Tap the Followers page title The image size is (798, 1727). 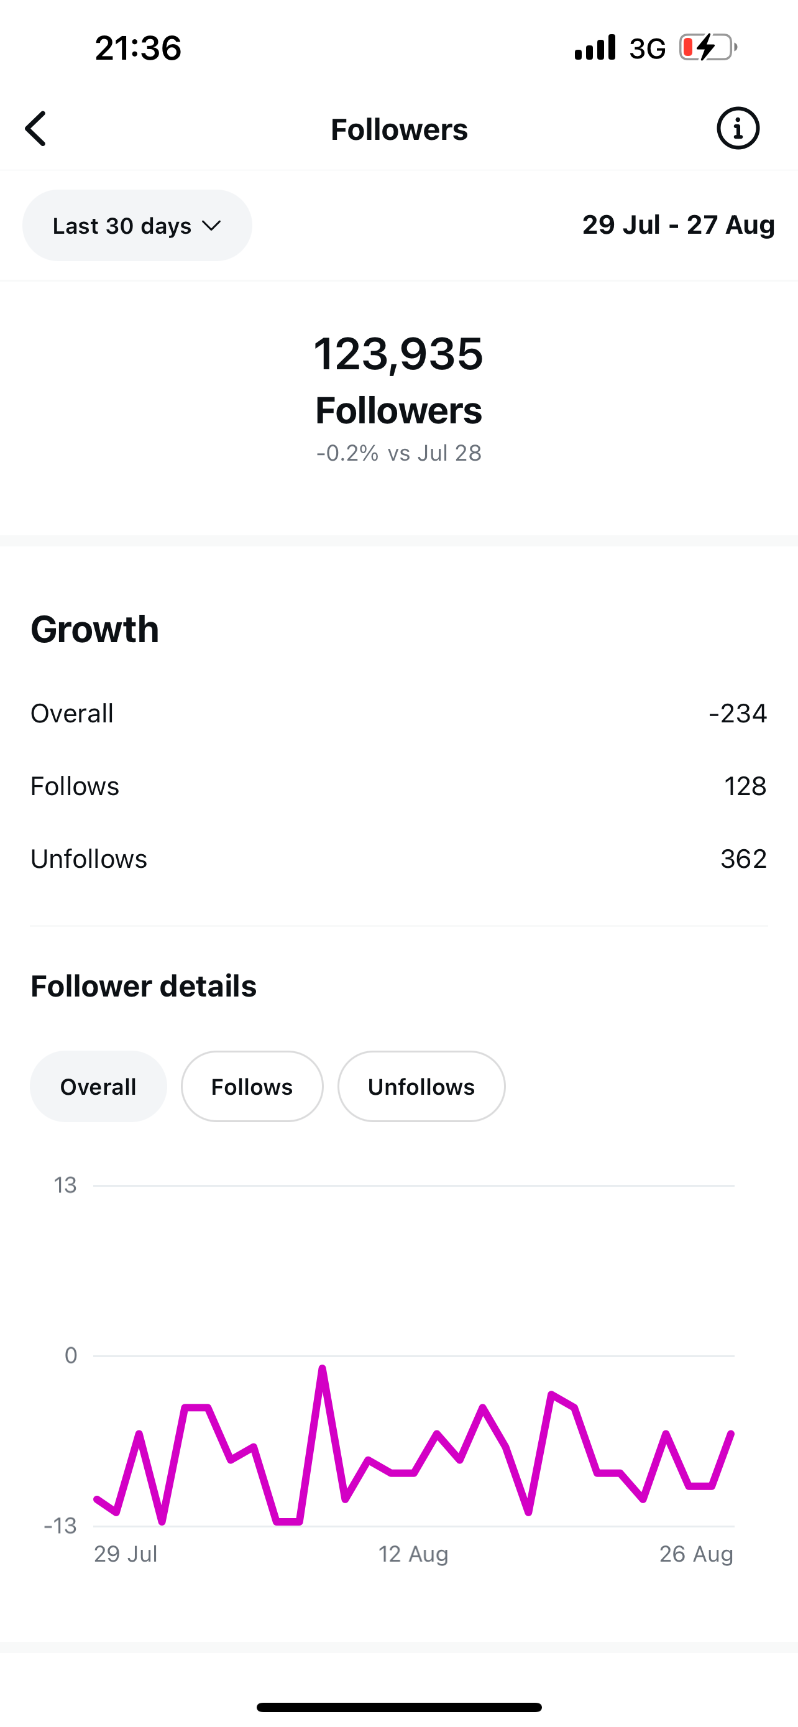[x=398, y=129]
